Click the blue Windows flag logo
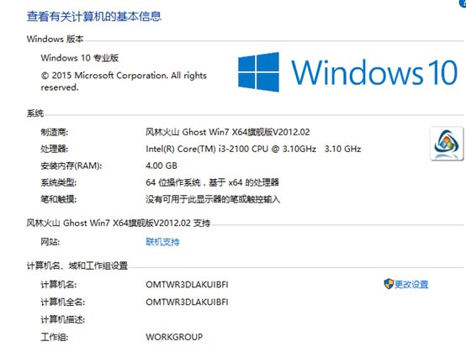Image resolution: width=466 pixels, height=347 pixels. [258, 71]
